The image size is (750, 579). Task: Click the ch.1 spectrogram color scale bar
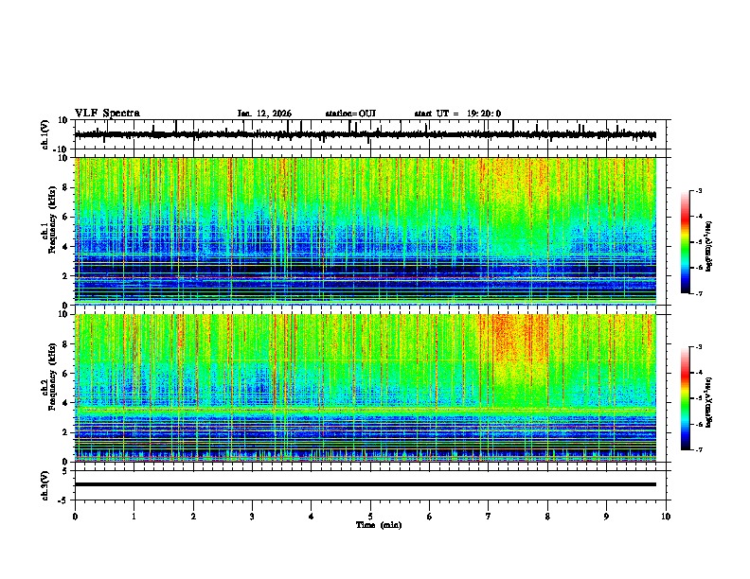686,242
